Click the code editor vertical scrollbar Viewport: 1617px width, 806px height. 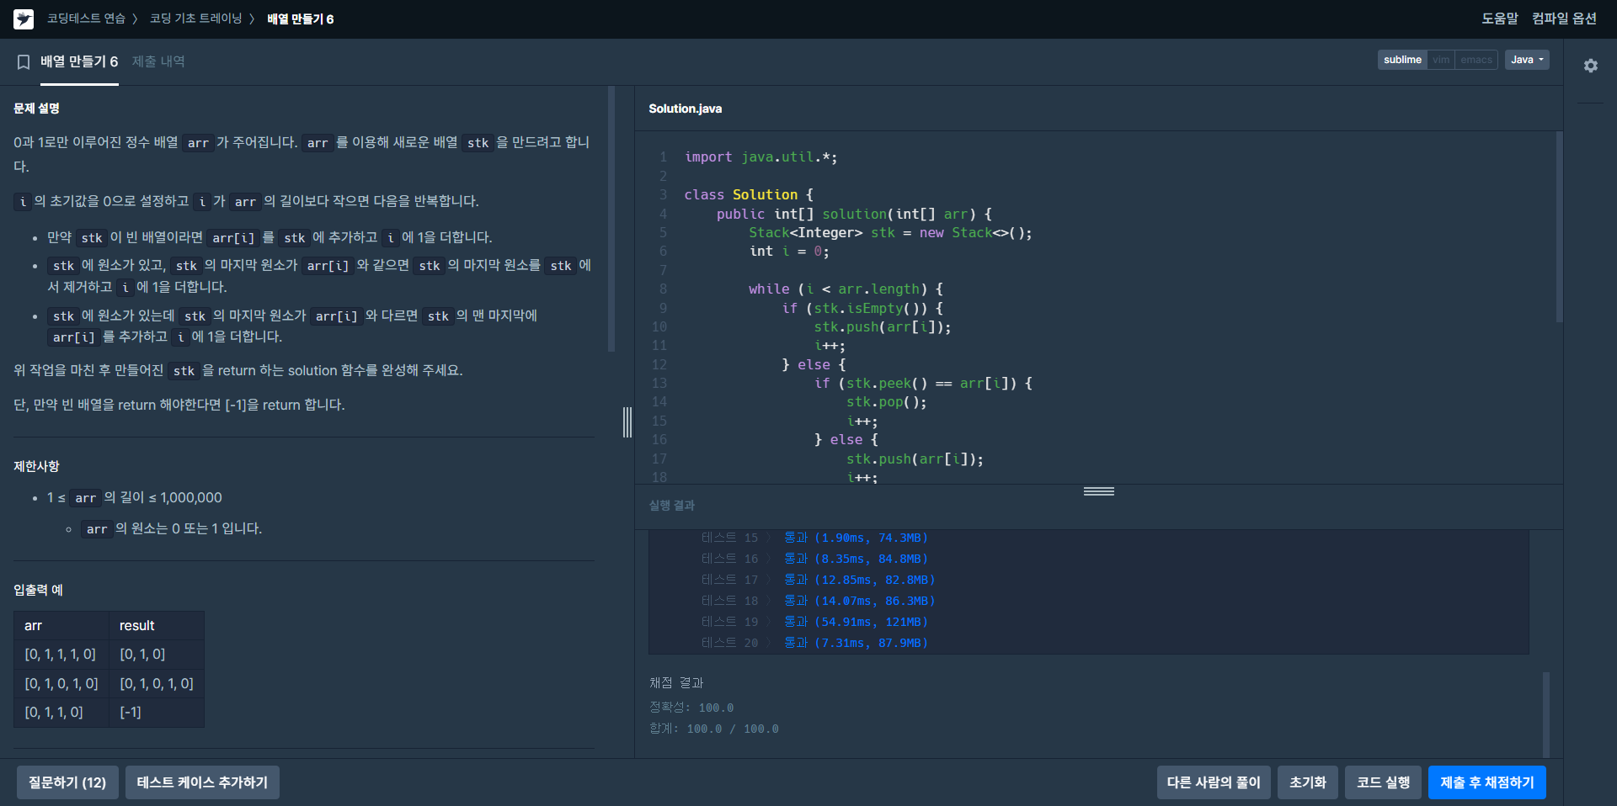coord(1559,227)
